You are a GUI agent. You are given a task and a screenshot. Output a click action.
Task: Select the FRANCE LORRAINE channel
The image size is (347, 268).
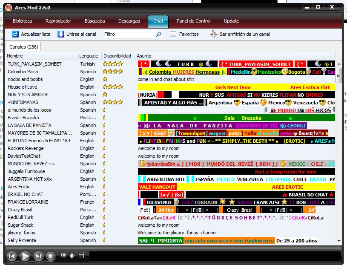170,202
